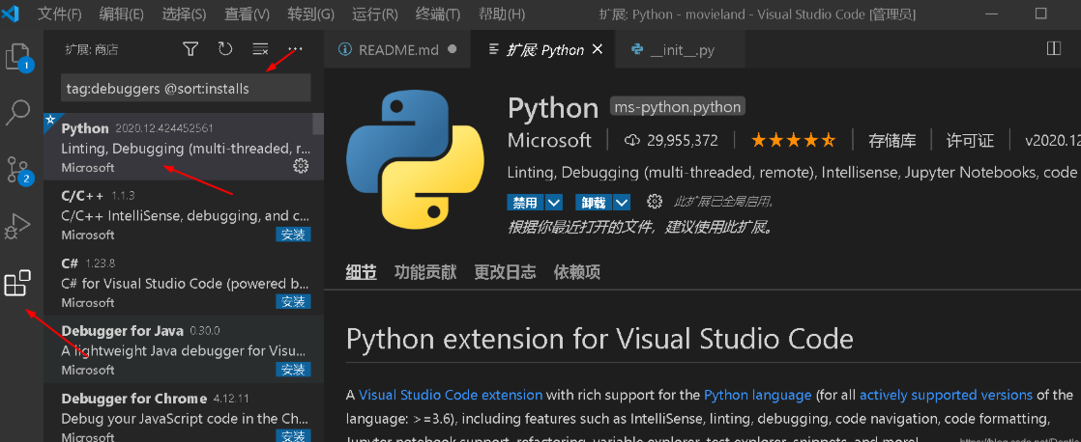
Task: Click the ms-python.python identifier badge
Action: pyautogui.click(x=678, y=107)
